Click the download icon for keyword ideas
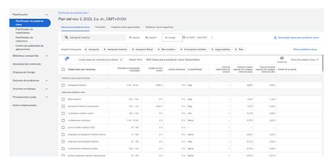The width and height of the screenshot is (333, 167). [x=275, y=37]
